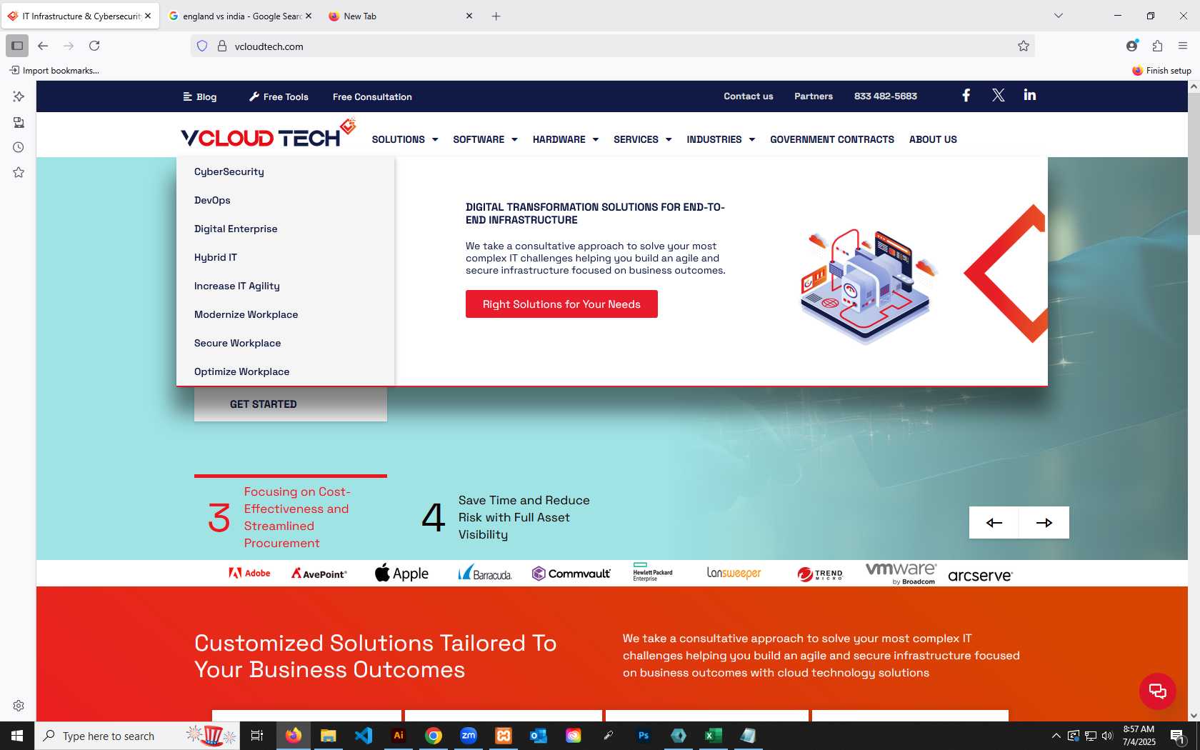
Task: Open sidebar settings gear icon
Action: coord(19,706)
